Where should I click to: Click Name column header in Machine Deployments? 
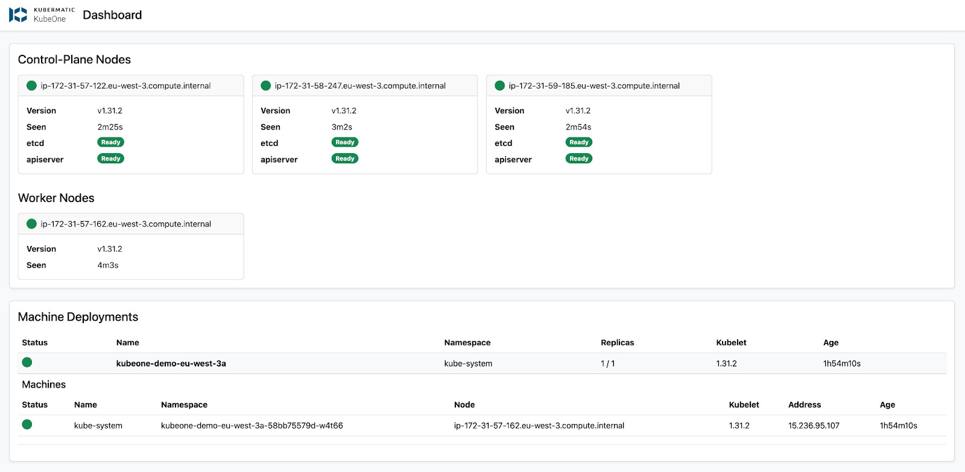tap(128, 342)
